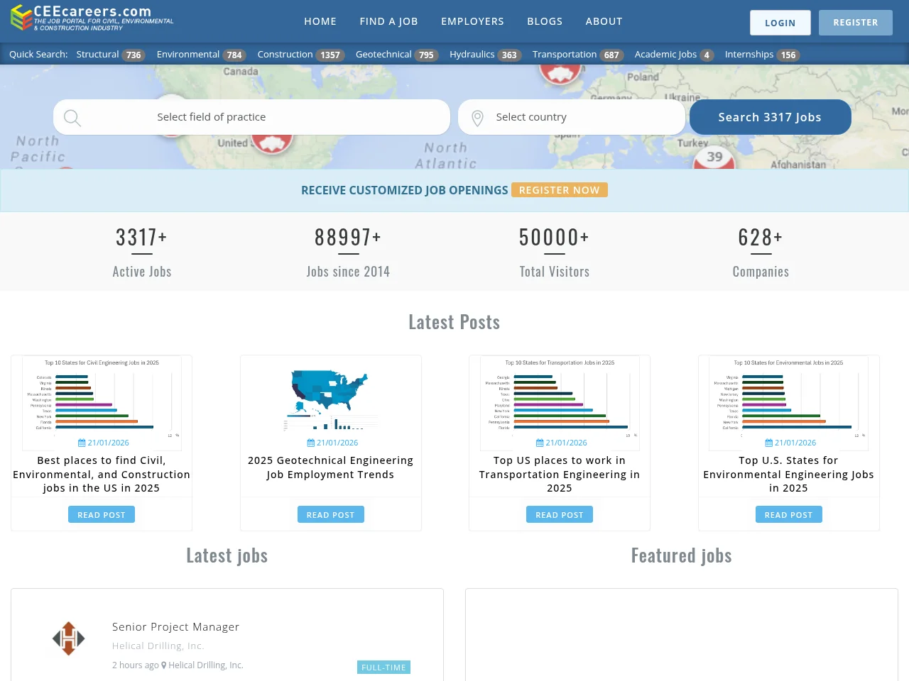Click the Login button
The width and height of the screenshot is (909, 681).
click(x=780, y=23)
